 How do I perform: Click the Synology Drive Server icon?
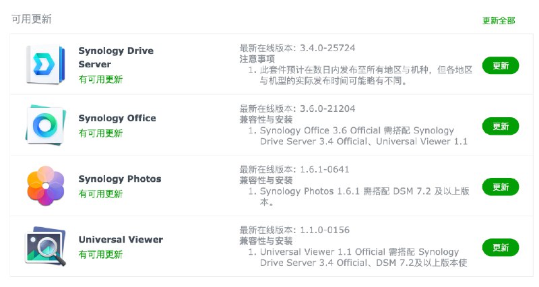[x=45, y=65]
